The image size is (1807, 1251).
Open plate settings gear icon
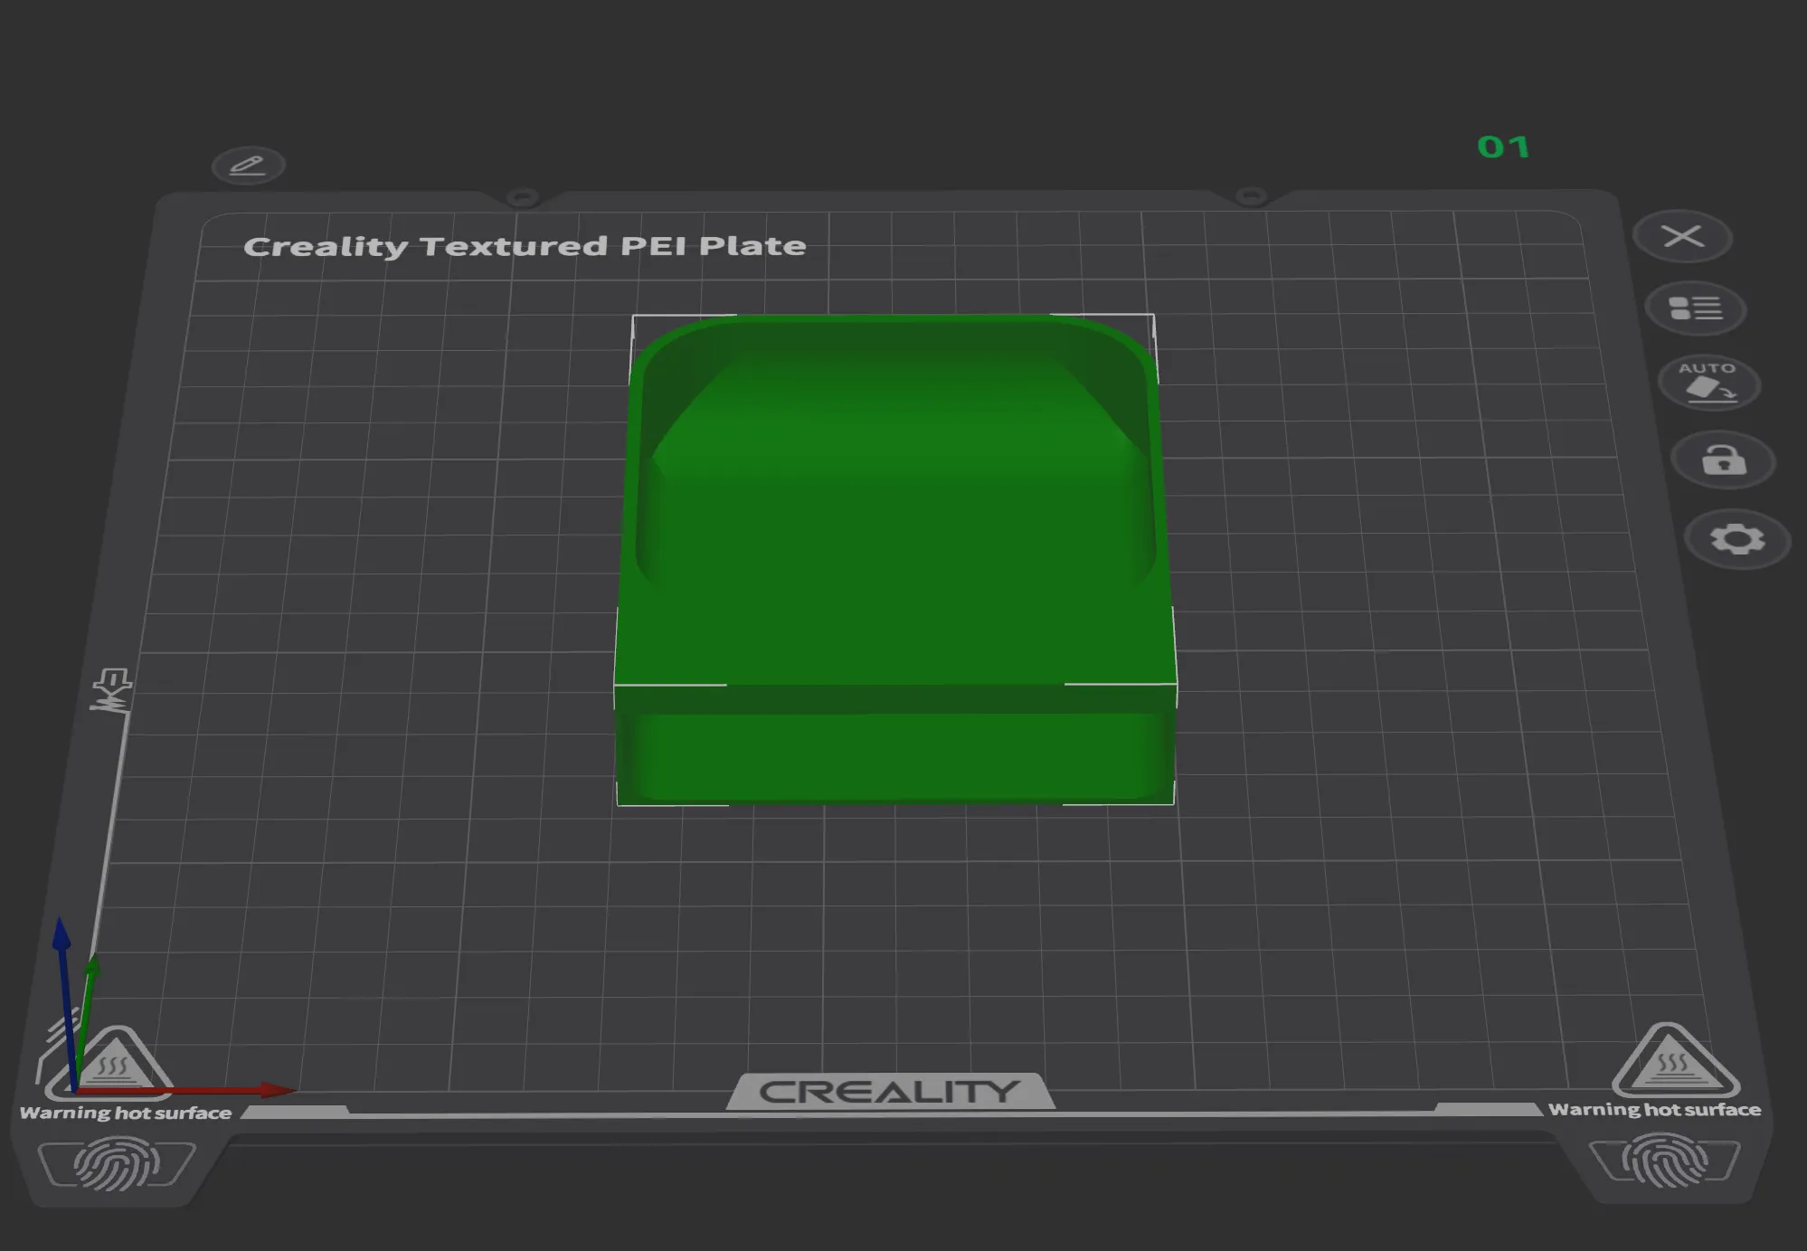point(1737,539)
